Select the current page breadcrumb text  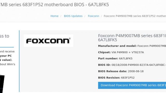[x=135, y=16]
